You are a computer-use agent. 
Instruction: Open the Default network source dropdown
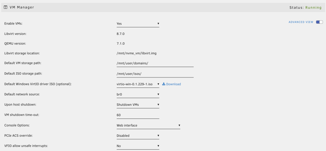pyautogui.click(x=138, y=94)
